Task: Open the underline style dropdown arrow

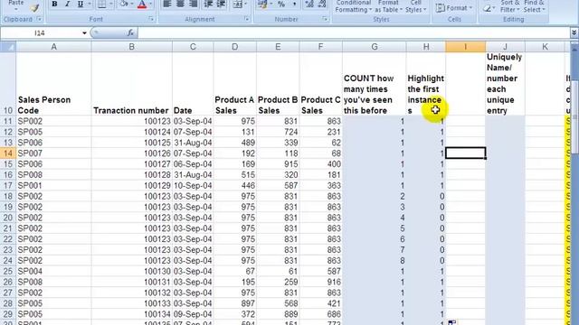Action: click(90, 5)
